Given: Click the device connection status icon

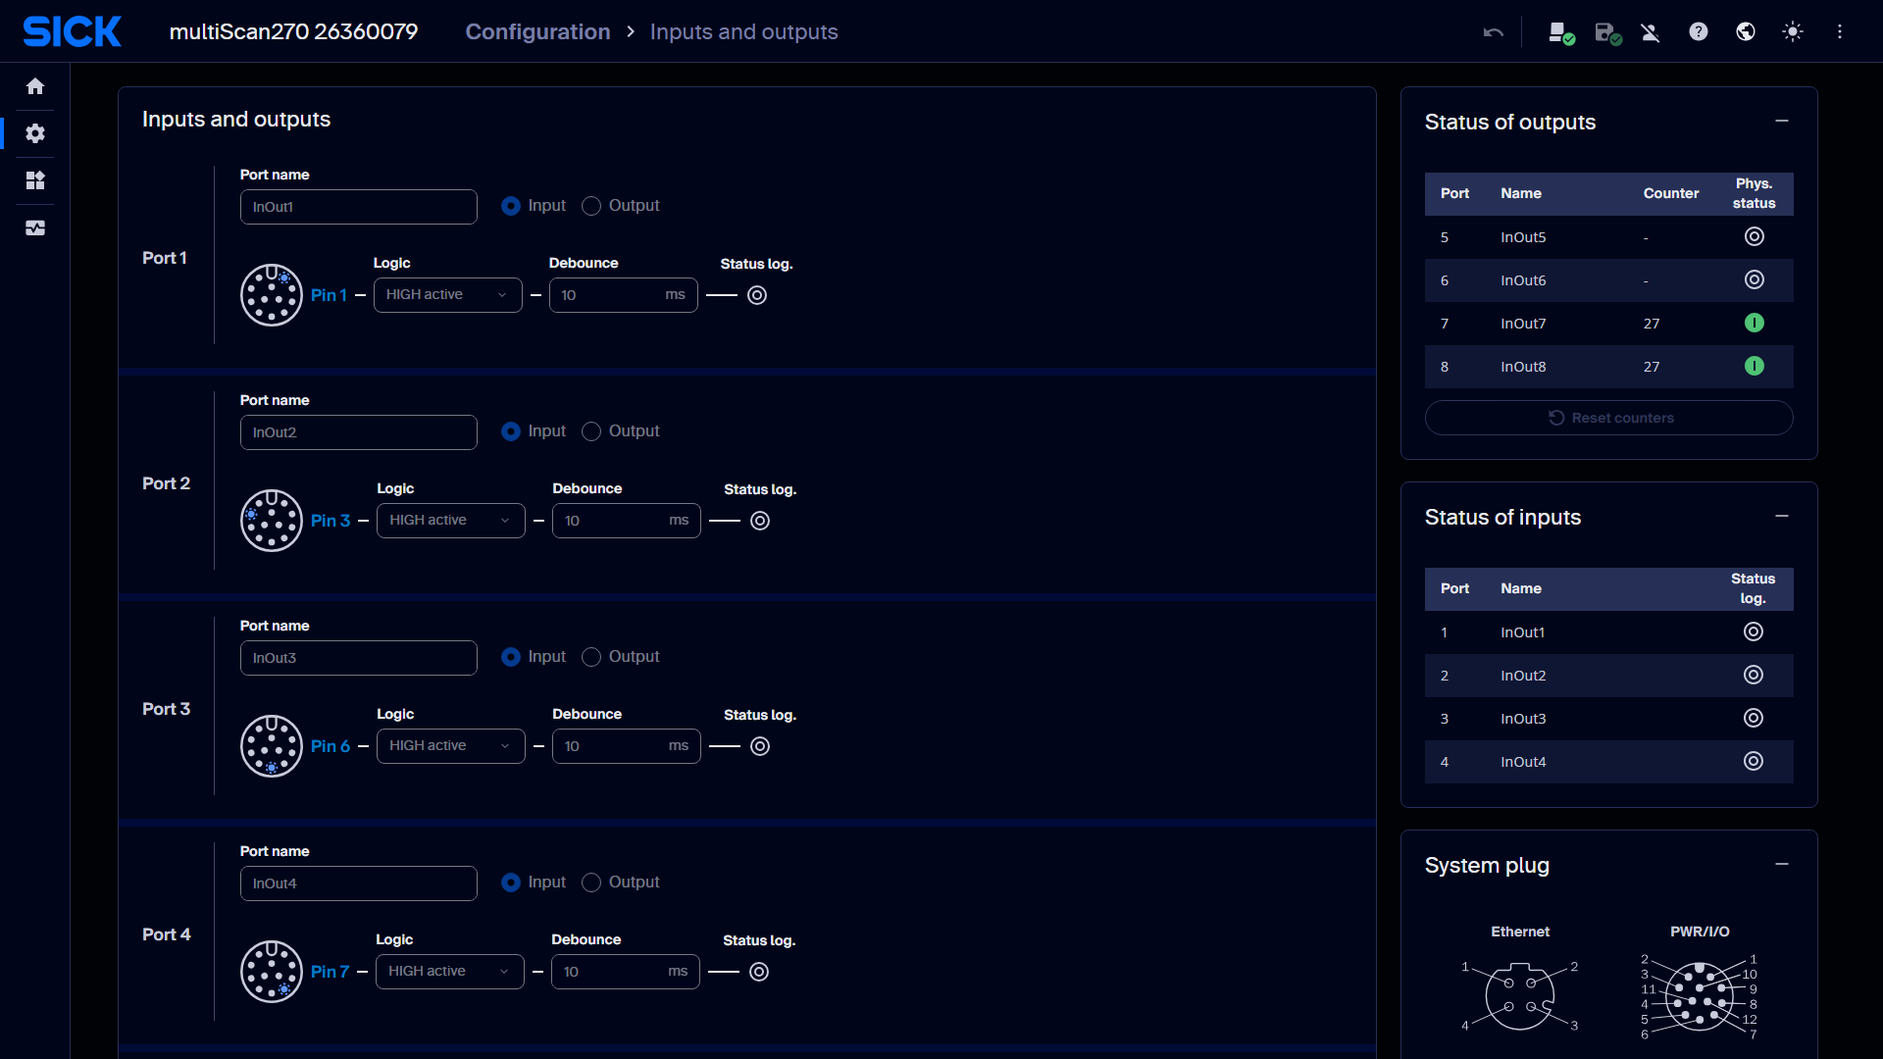Looking at the screenshot, I should pos(1560,32).
